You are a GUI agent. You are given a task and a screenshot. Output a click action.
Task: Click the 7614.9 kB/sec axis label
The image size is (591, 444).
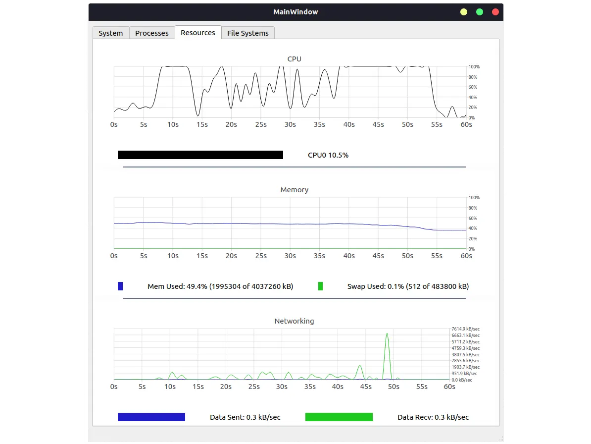(465, 329)
